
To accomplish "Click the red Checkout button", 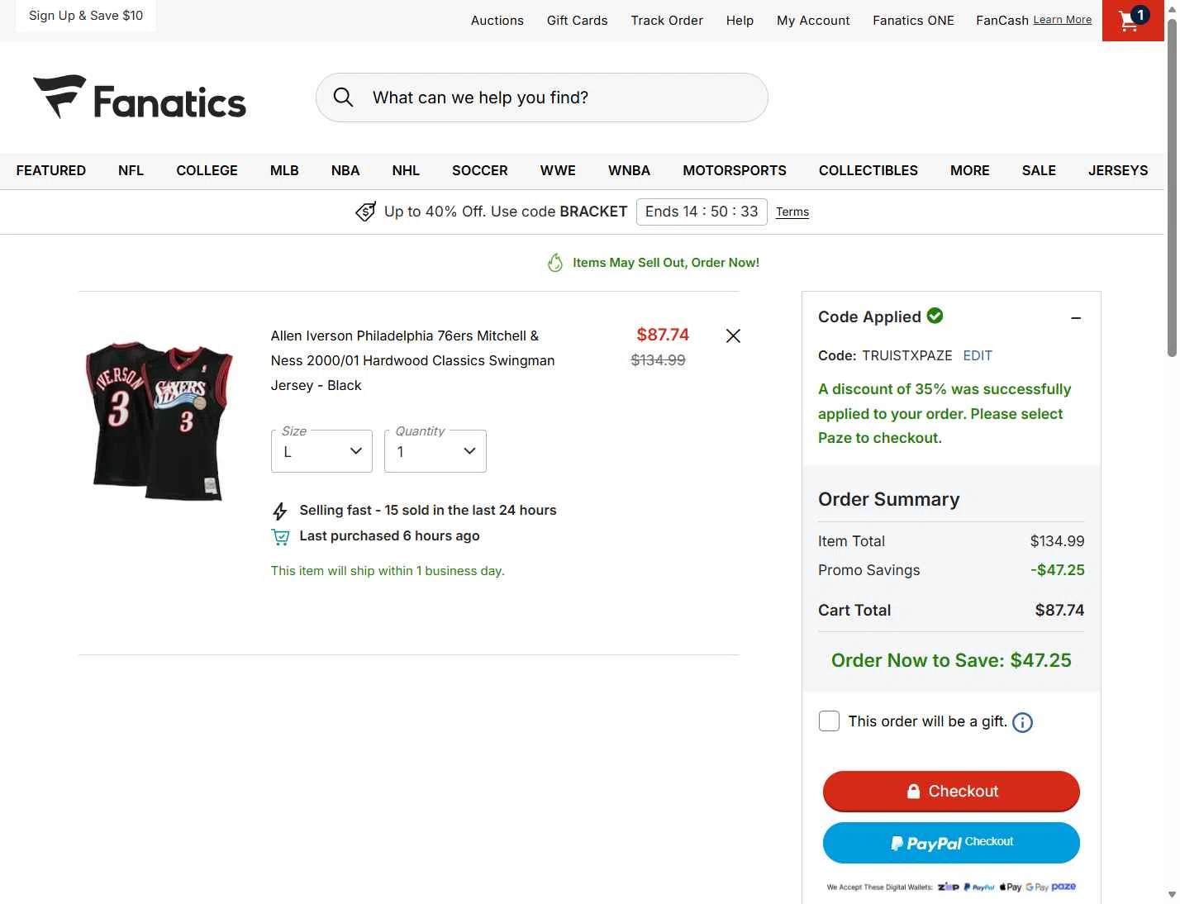I will click(x=951, y=792).
